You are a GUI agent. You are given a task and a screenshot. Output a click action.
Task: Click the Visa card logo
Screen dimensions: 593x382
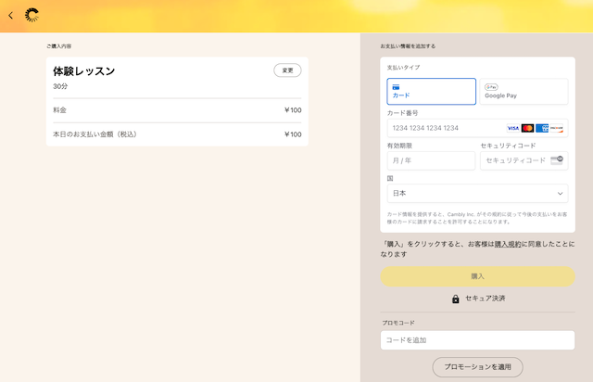(x=512, y=128)
